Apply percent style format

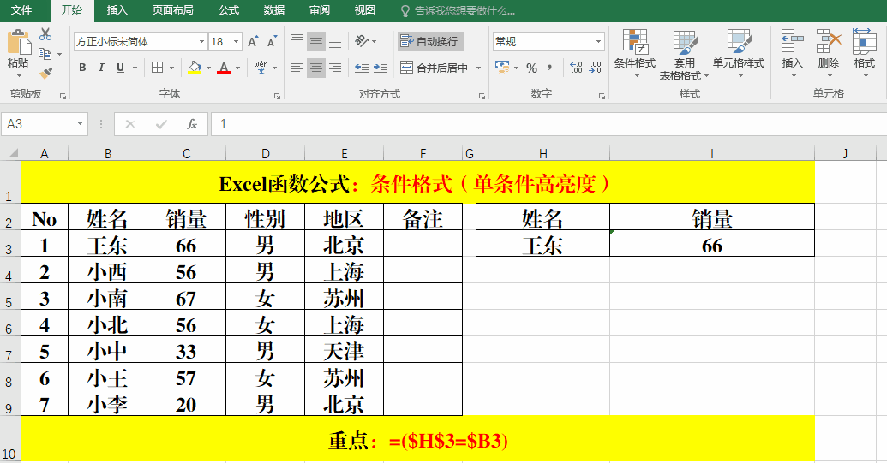531,68
